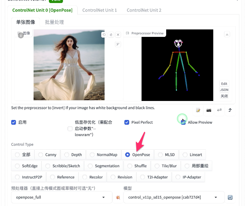Image resolution: width=245 pixels, height=206 pixels.
Task: Select the Recolor control type
Action: pyautogui.click(x=93, y=177)
